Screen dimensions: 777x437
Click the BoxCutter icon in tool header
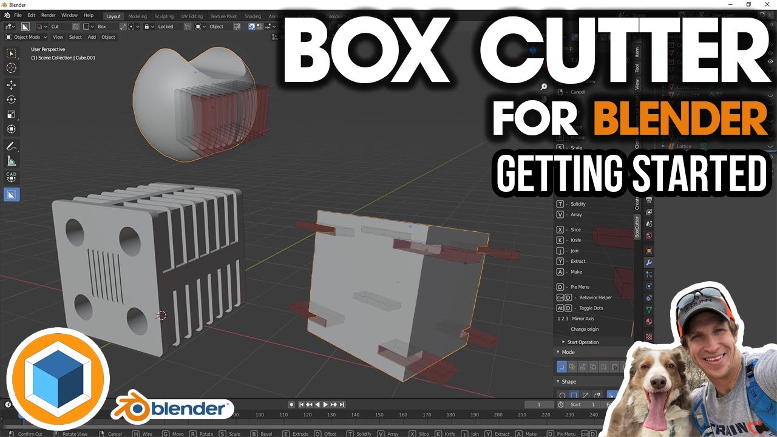click(25, 27)
